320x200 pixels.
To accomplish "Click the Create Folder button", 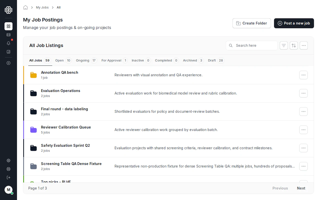I will [x=252, y=23].
